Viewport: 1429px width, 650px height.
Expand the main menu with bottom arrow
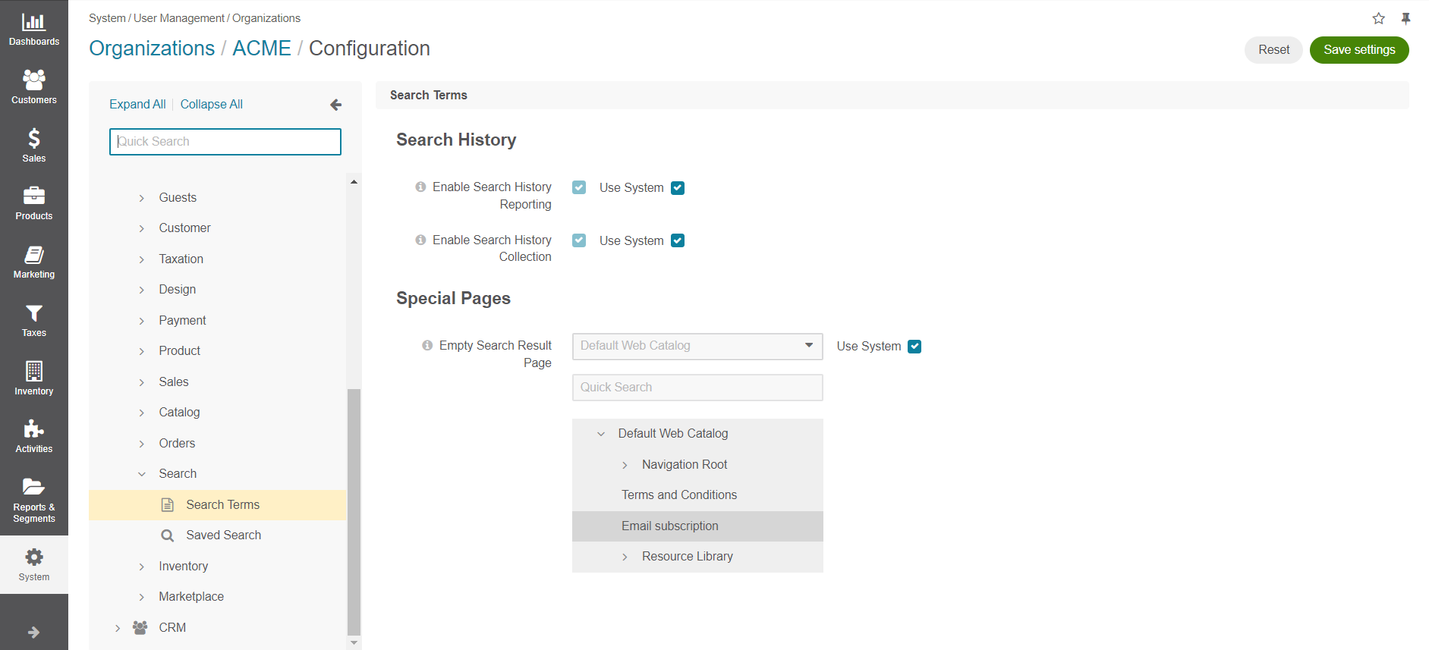(x=33, y=632)
